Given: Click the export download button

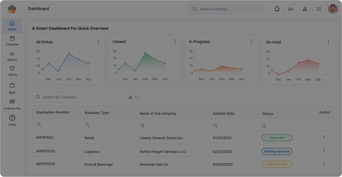Looking at the screenshot, I should coord(130,97).
